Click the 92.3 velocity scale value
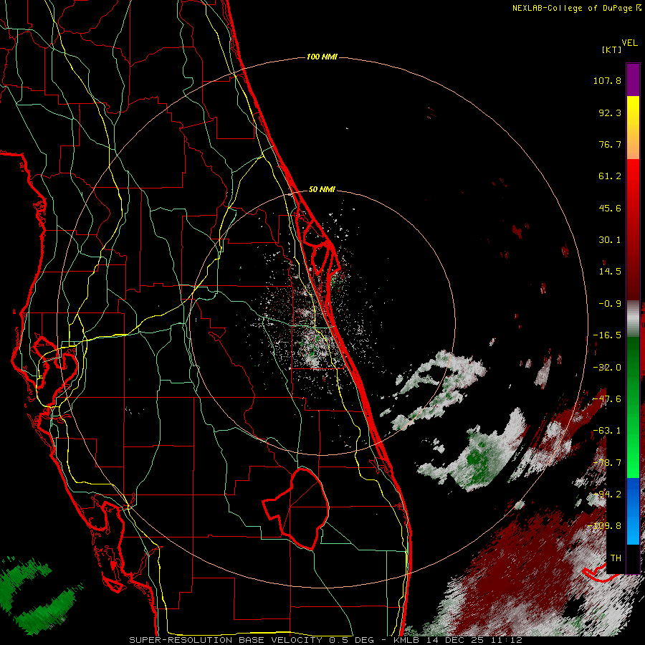645x645 pixels. [x=610, y=113]
